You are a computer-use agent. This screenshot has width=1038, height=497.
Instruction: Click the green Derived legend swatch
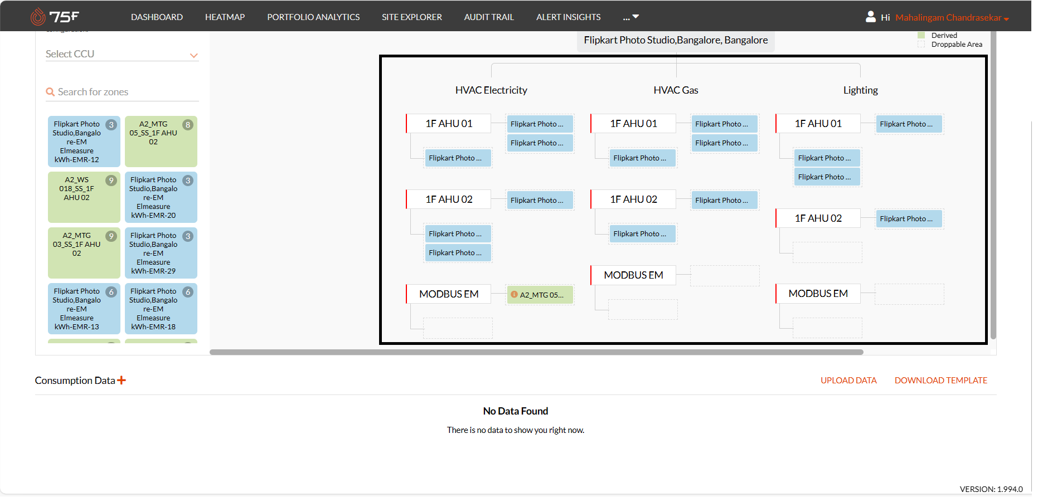coord(921,35)
